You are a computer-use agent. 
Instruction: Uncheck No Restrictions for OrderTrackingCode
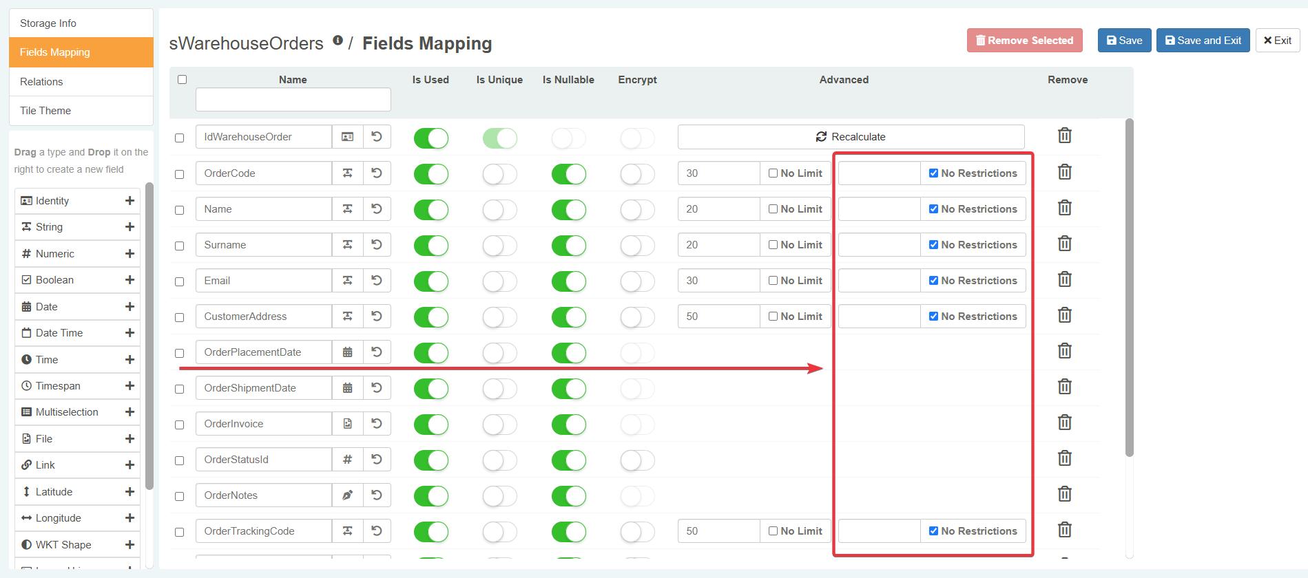(x=933, y=531)
